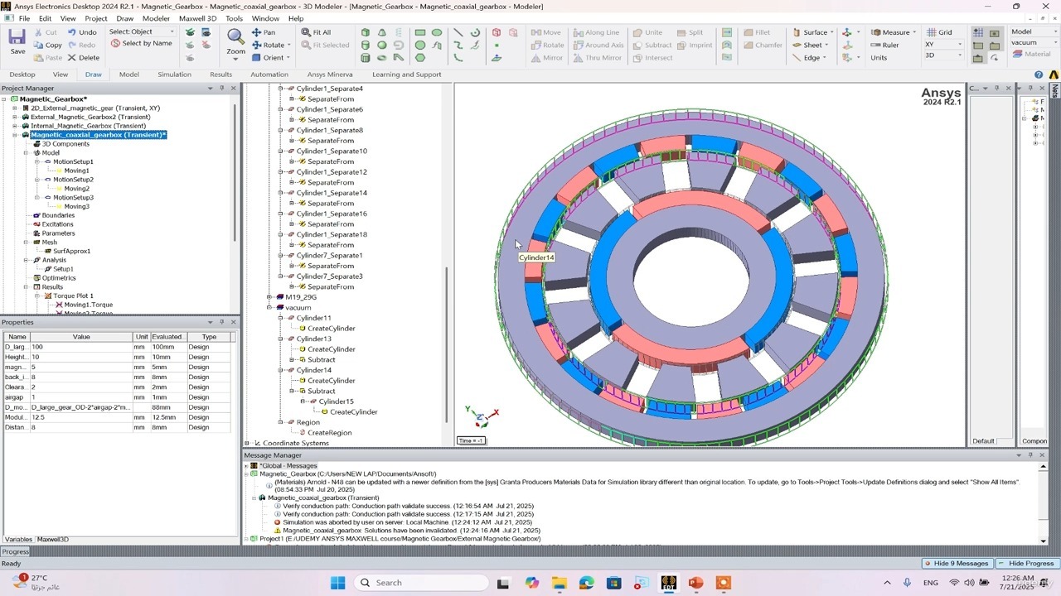This screenshot has height=596, width=1061.
Task: Select SurfApprox1 mesh operation
Action: click(x=72, y=251)
